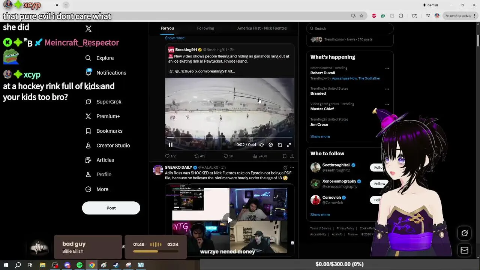Switch to America First - Nick Fuentes tab
This screenshot has height=270, width=480.
262,28
